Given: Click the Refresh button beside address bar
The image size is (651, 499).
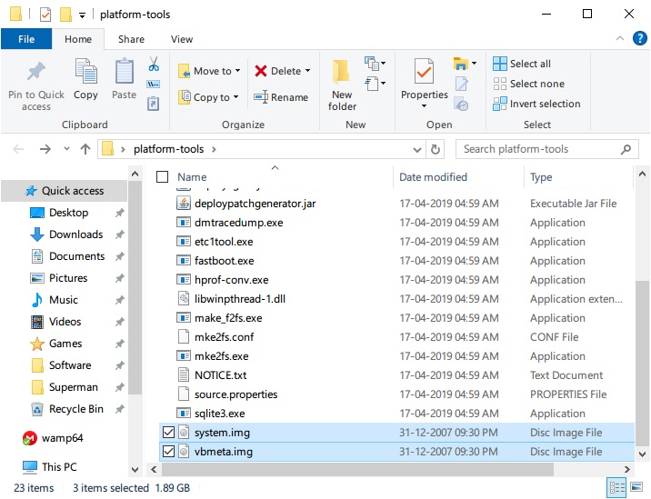Looking at the screenshot, I should (x=436, y=149).
